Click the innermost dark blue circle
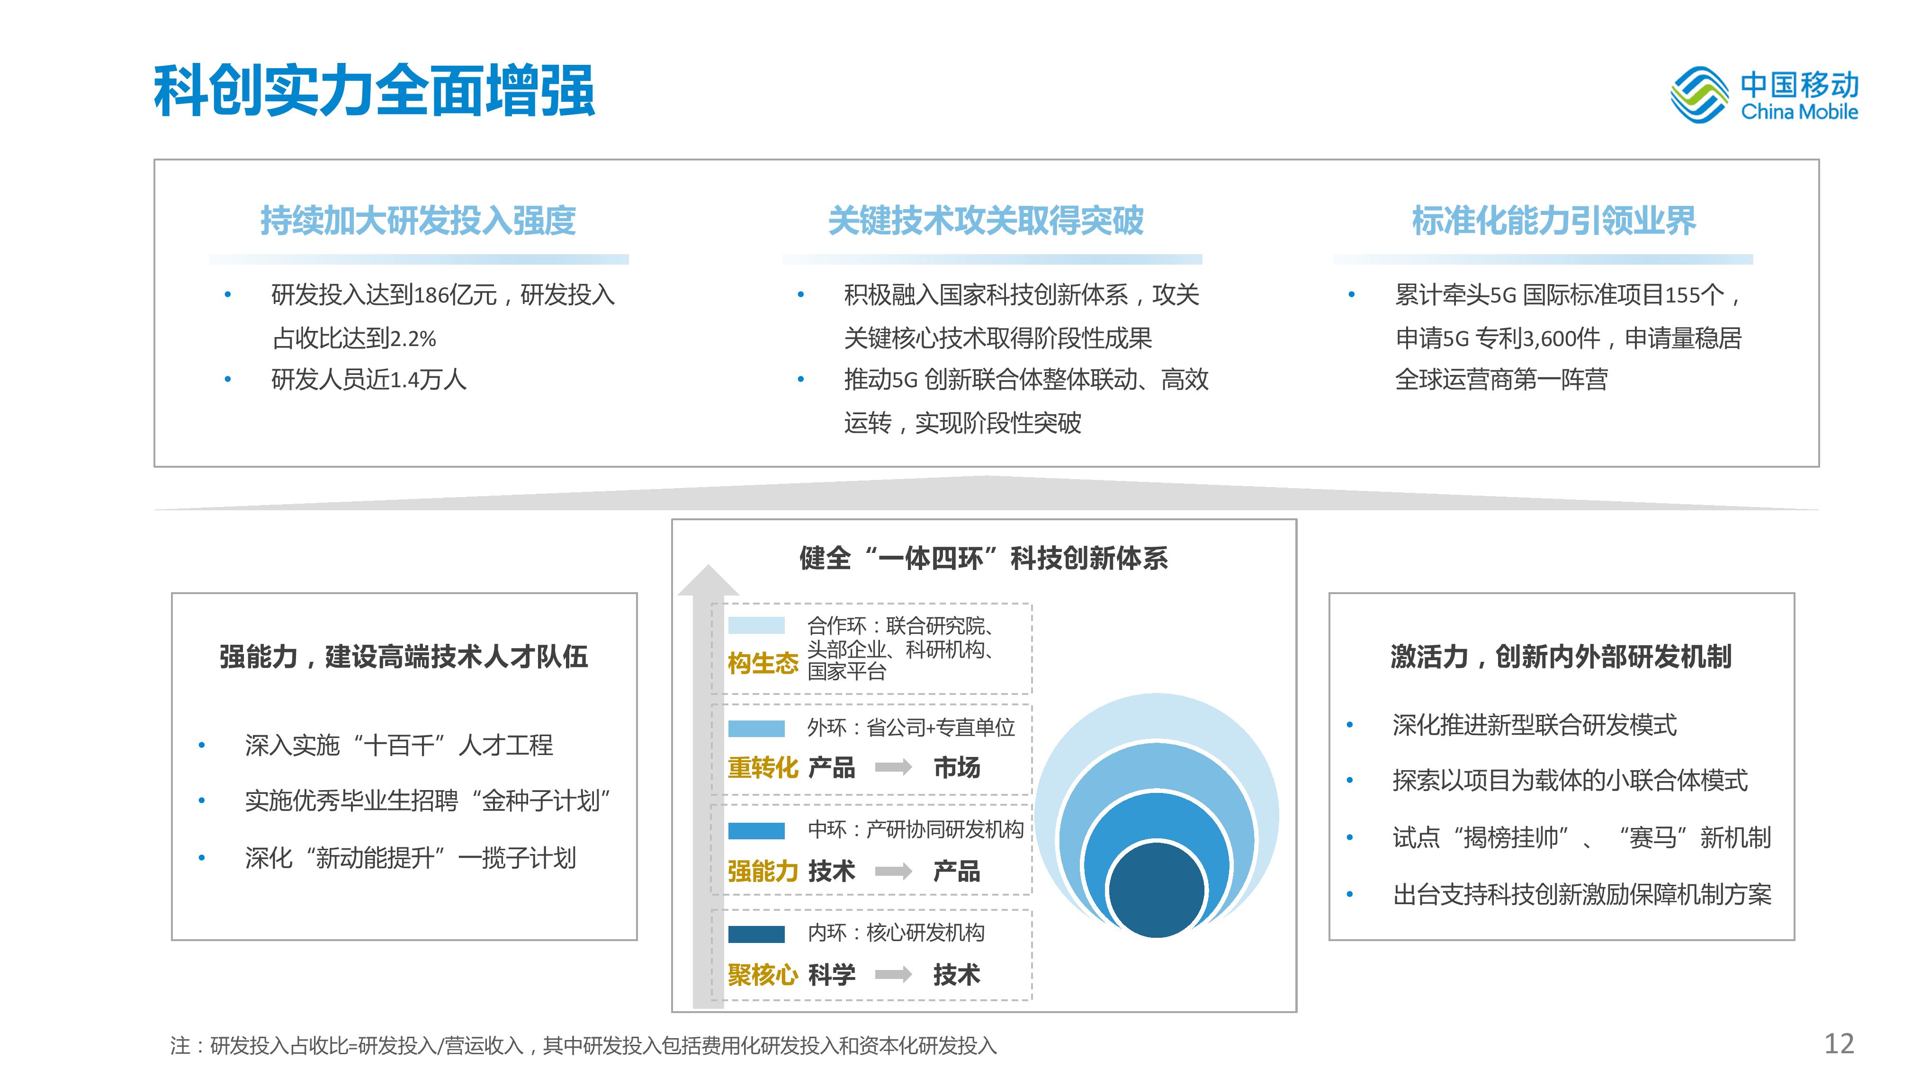This screenshot has height=1085, width=1930. (1156, 890)
